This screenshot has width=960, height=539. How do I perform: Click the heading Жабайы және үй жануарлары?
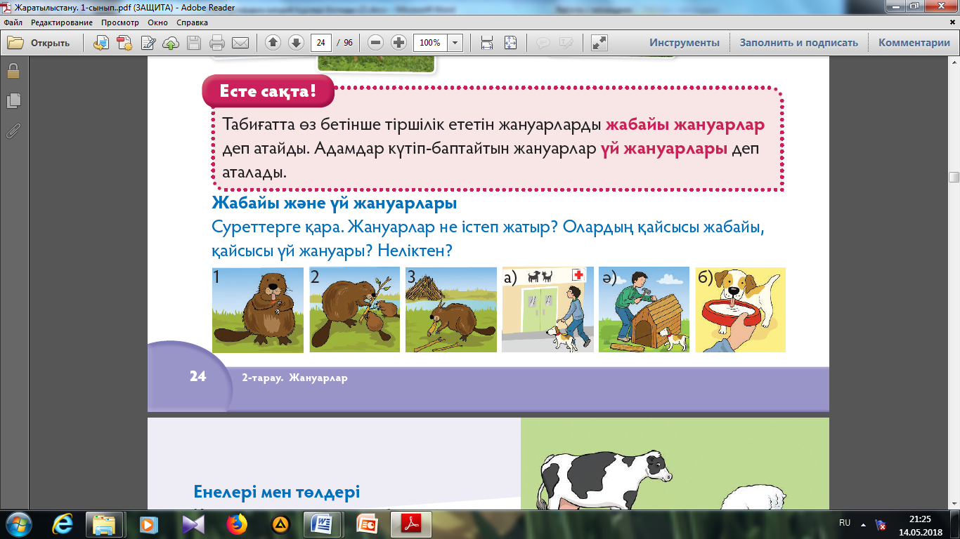(335, 204)
